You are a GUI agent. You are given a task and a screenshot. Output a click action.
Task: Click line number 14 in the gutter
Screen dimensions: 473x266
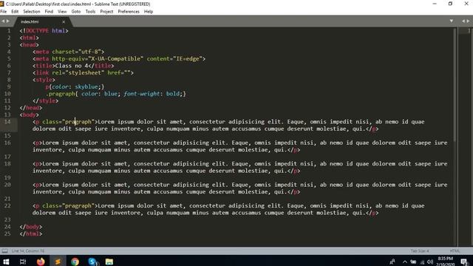tap(7, 121)
